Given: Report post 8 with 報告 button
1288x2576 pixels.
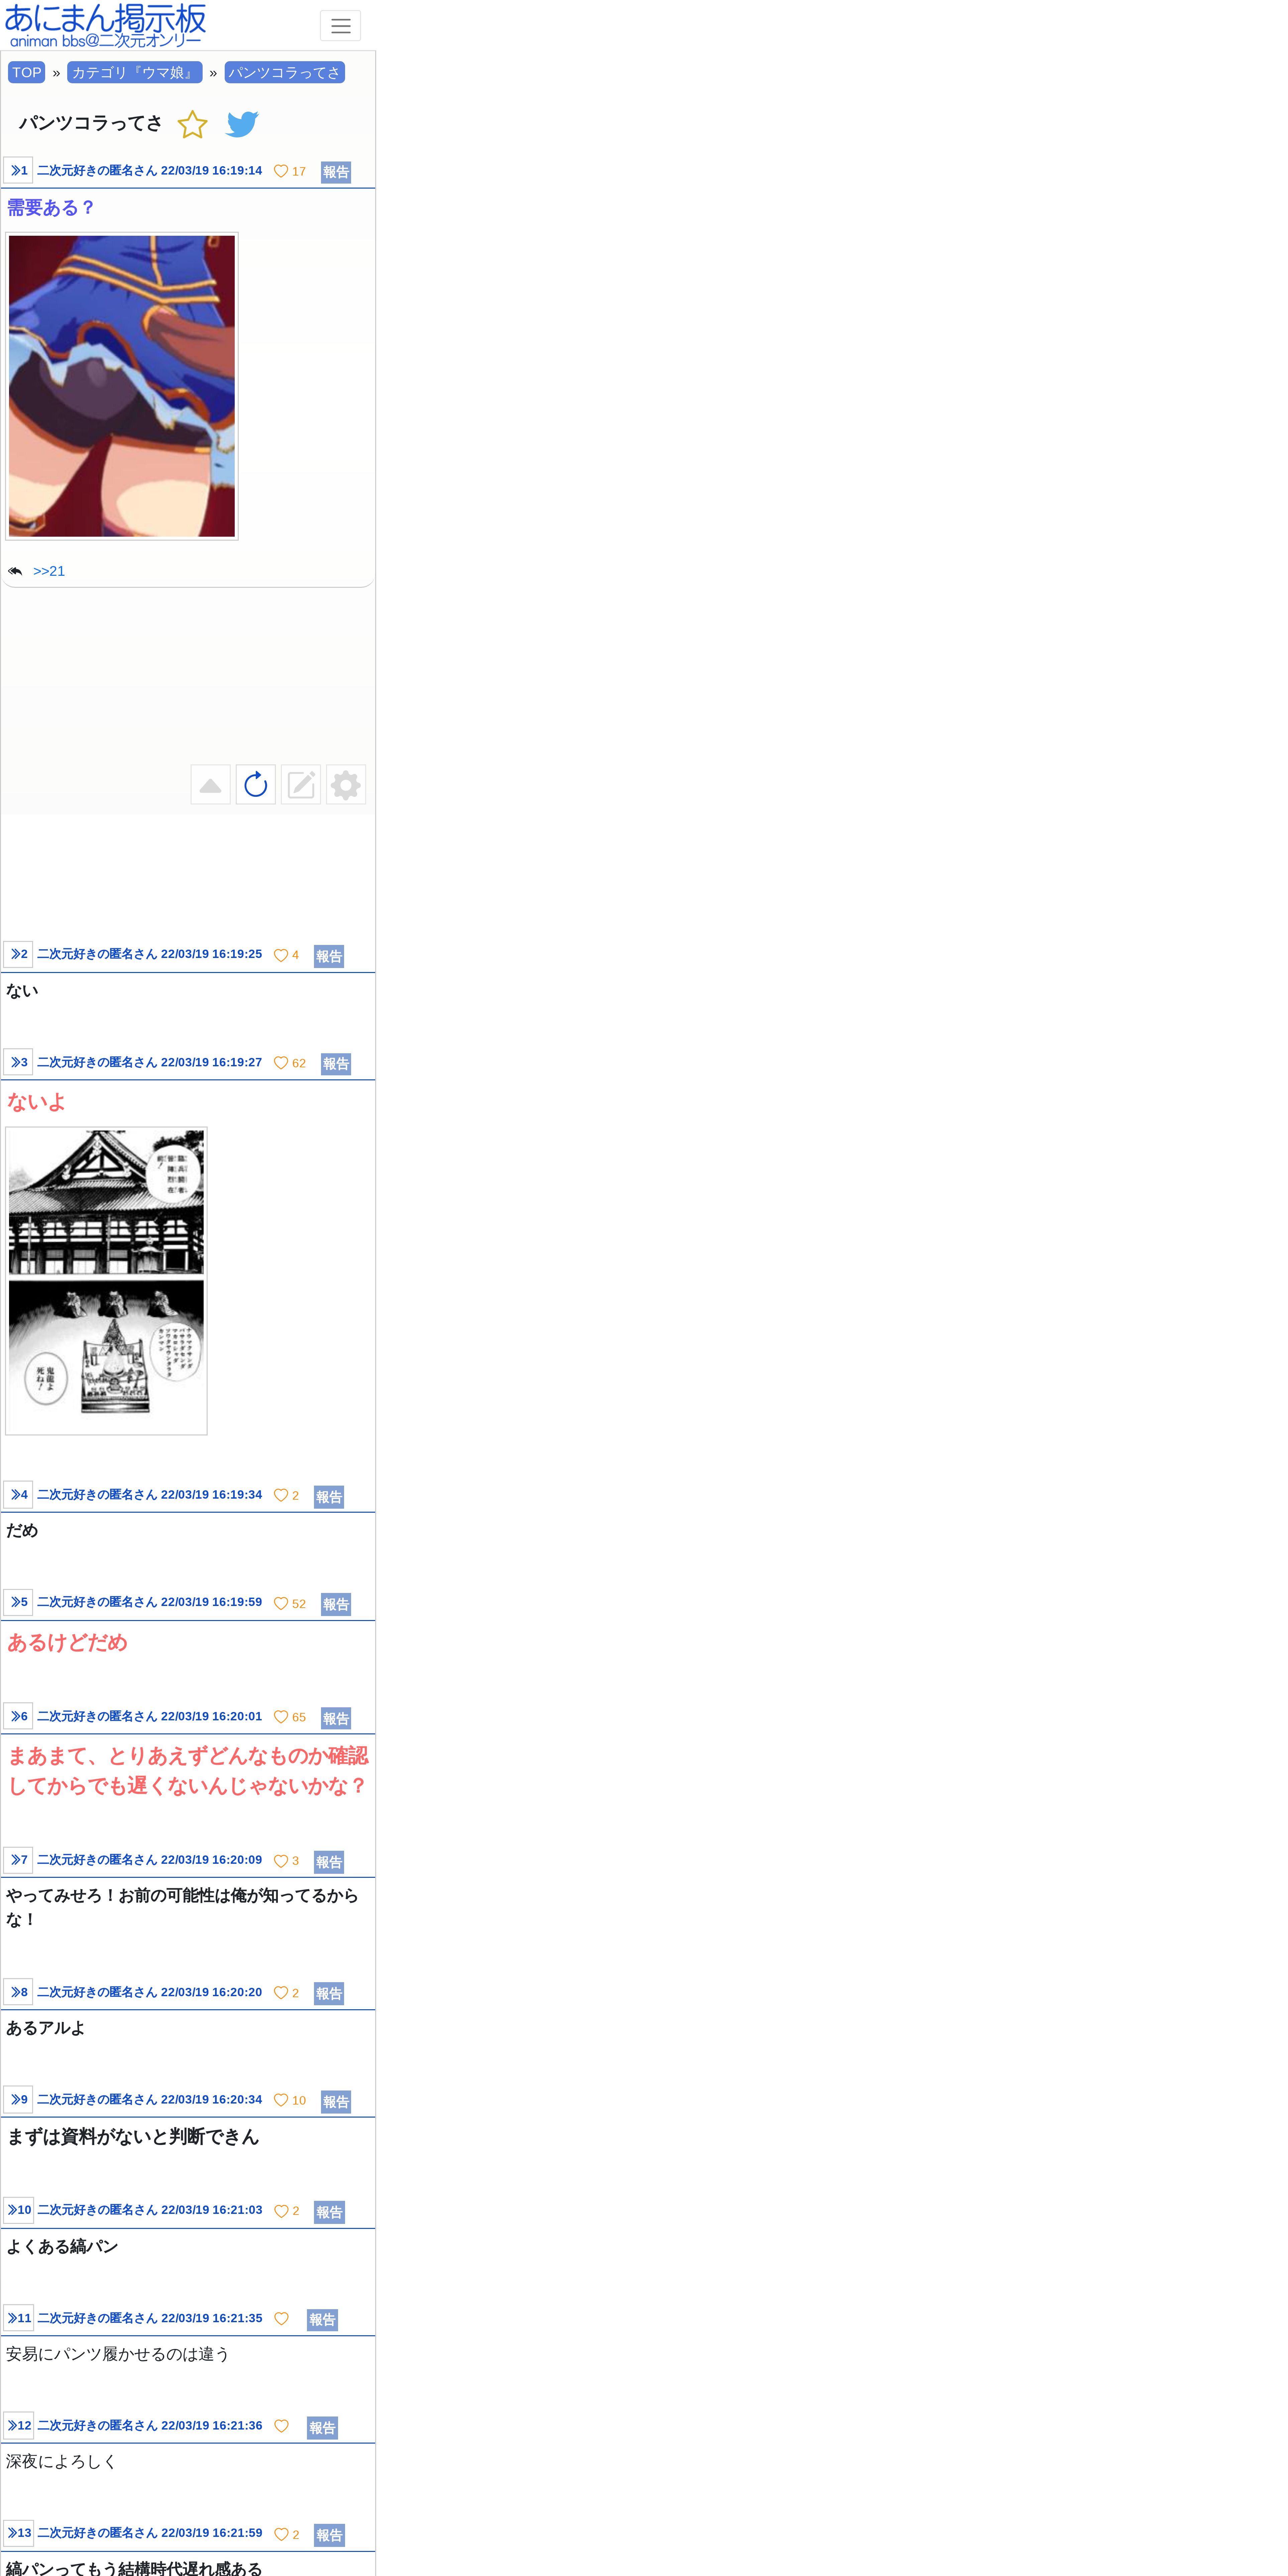Looking at the screenshot, I should click(x=329, y=1993).
